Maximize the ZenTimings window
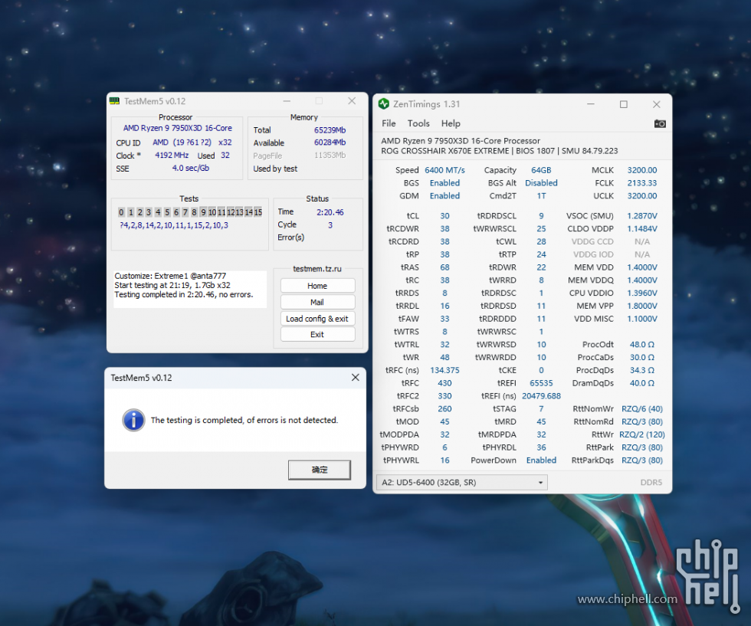751x626 pixels. [x=624, y=104]
